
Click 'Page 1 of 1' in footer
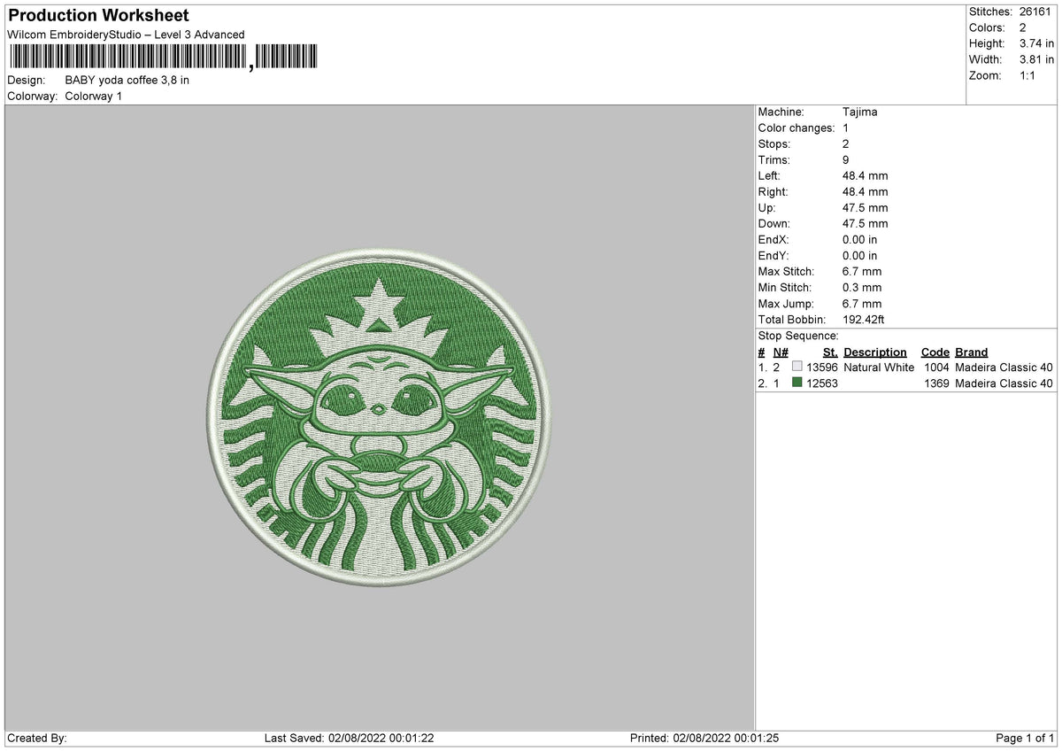[1026, 739]
